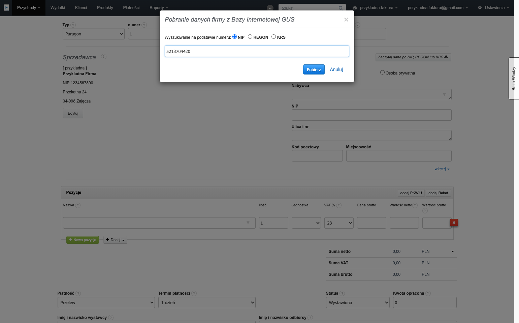Click help icon next to Termin płatności

point(194,293)
